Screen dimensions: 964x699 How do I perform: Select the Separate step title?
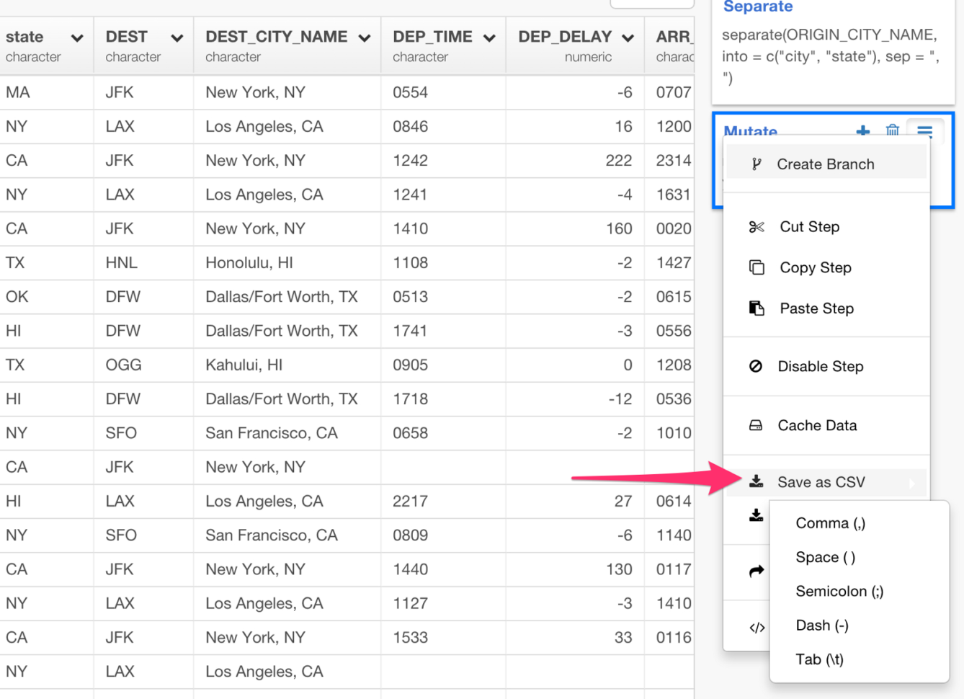point(757,7)
